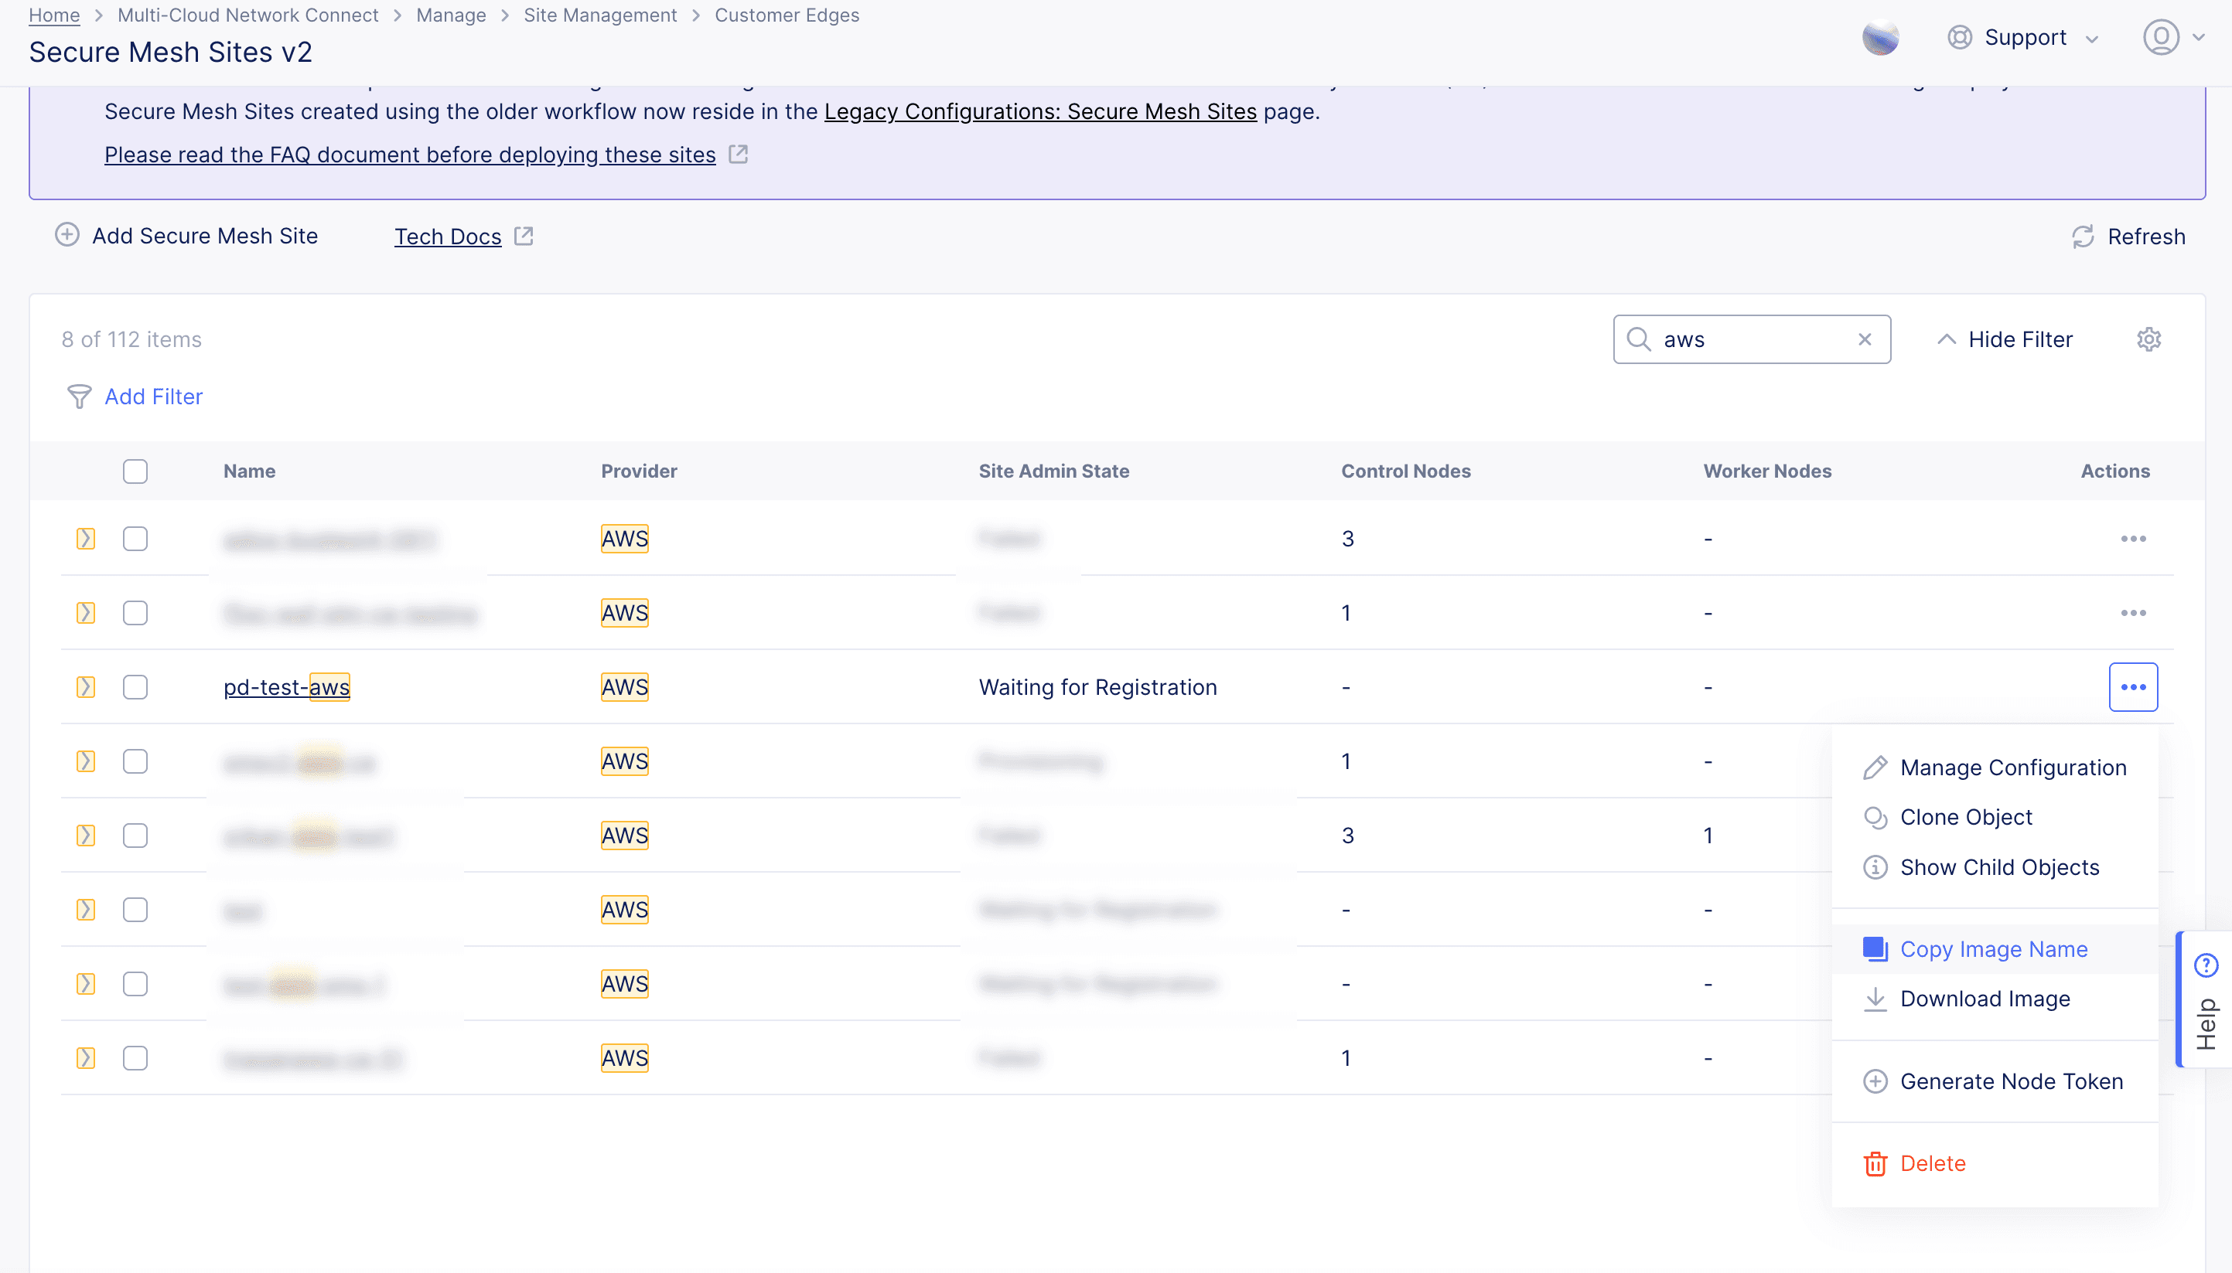This screenshot has width=2232, height=1273.
Task: Expand the pd-test-aws row details
Action: coord(85,687)
